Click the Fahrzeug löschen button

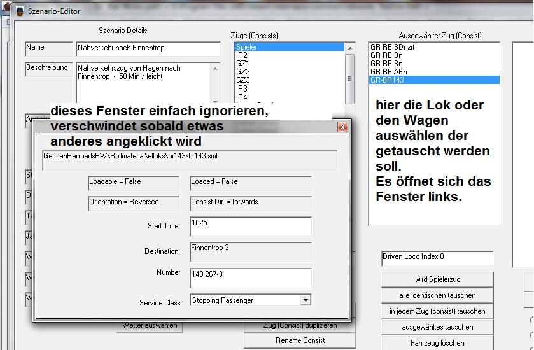[x=437, y=343]
